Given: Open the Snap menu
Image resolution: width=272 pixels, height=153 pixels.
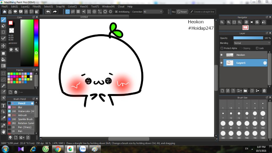Looking at the screenshot, I should coord(60,6).
